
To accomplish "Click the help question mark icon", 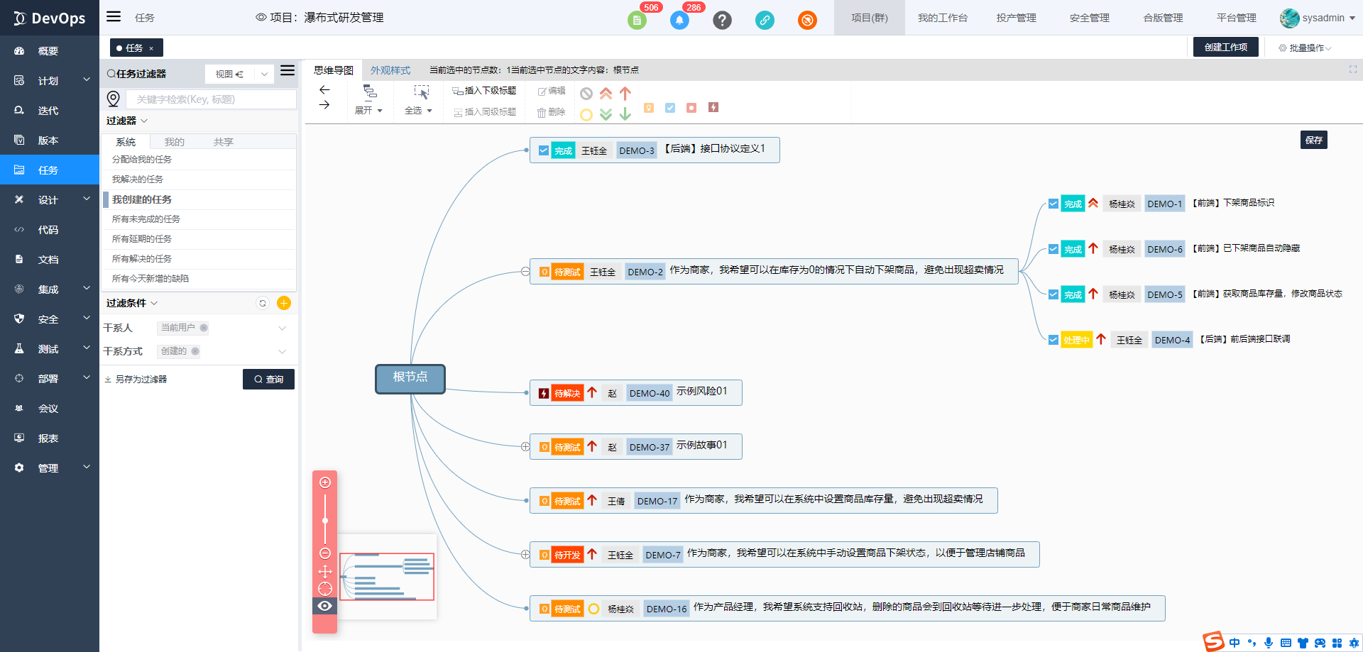I will pos(722,20).
